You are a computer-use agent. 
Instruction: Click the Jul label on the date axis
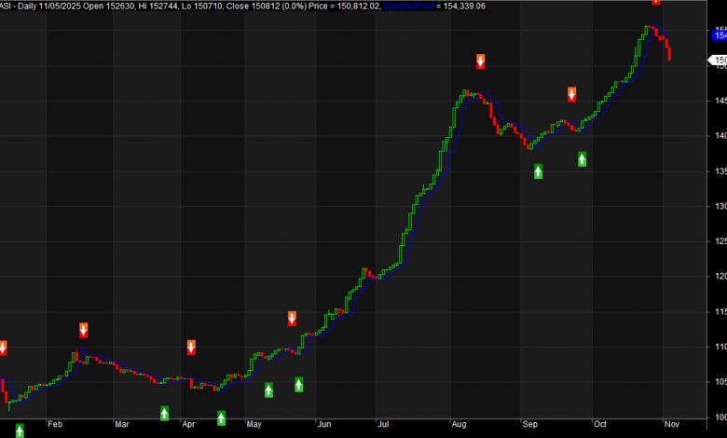(382, 424)
